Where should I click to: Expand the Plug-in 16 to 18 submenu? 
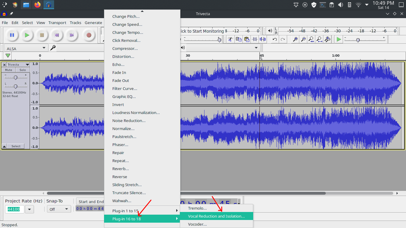point(142,219)
